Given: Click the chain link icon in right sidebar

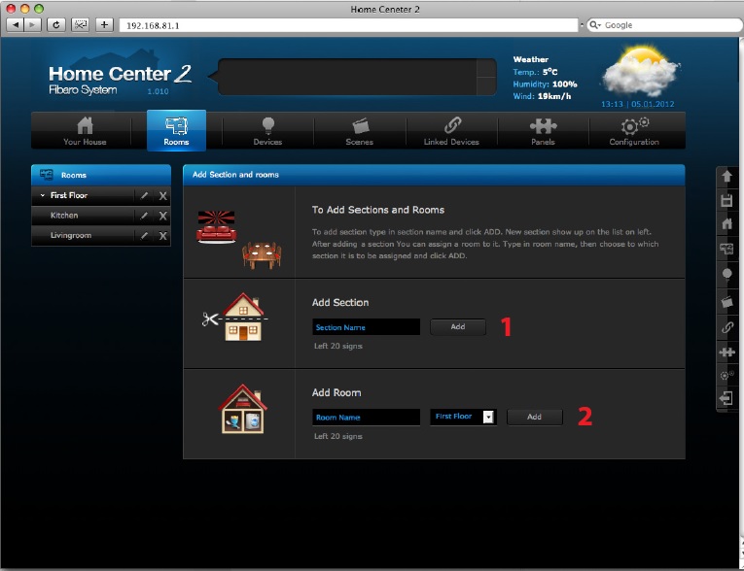Looking at the screenshot, I should [726, 327].
